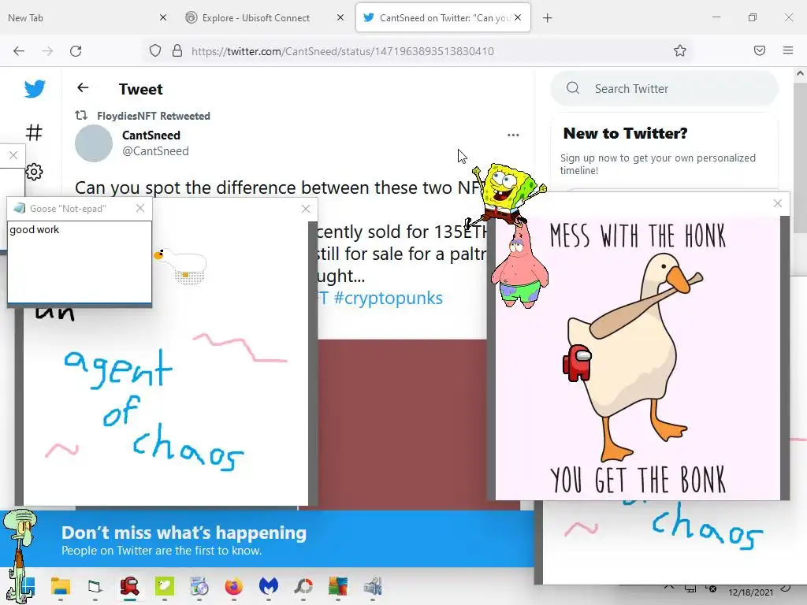The width and height of the screenshot is (807, 605).
Task: Open the #cryptopunks hashtag link
Action: click(388, 298)
